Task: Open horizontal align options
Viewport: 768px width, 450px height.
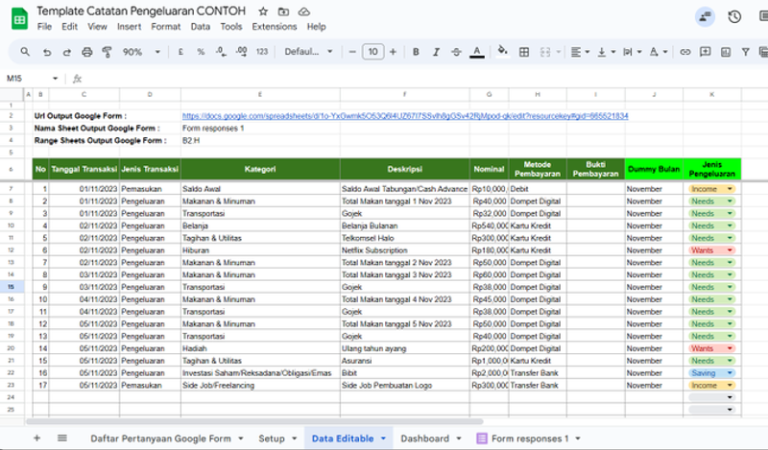Action: point(580,52)
